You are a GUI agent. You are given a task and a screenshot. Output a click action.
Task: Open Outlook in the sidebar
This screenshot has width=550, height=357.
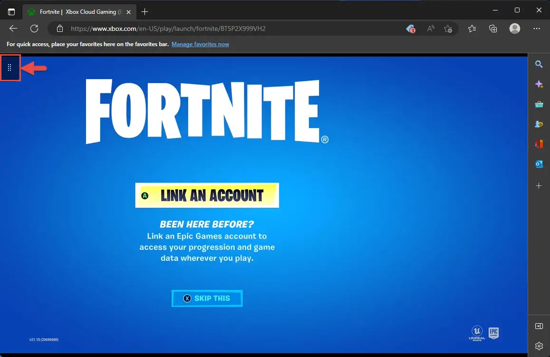[x=539, y=164]
